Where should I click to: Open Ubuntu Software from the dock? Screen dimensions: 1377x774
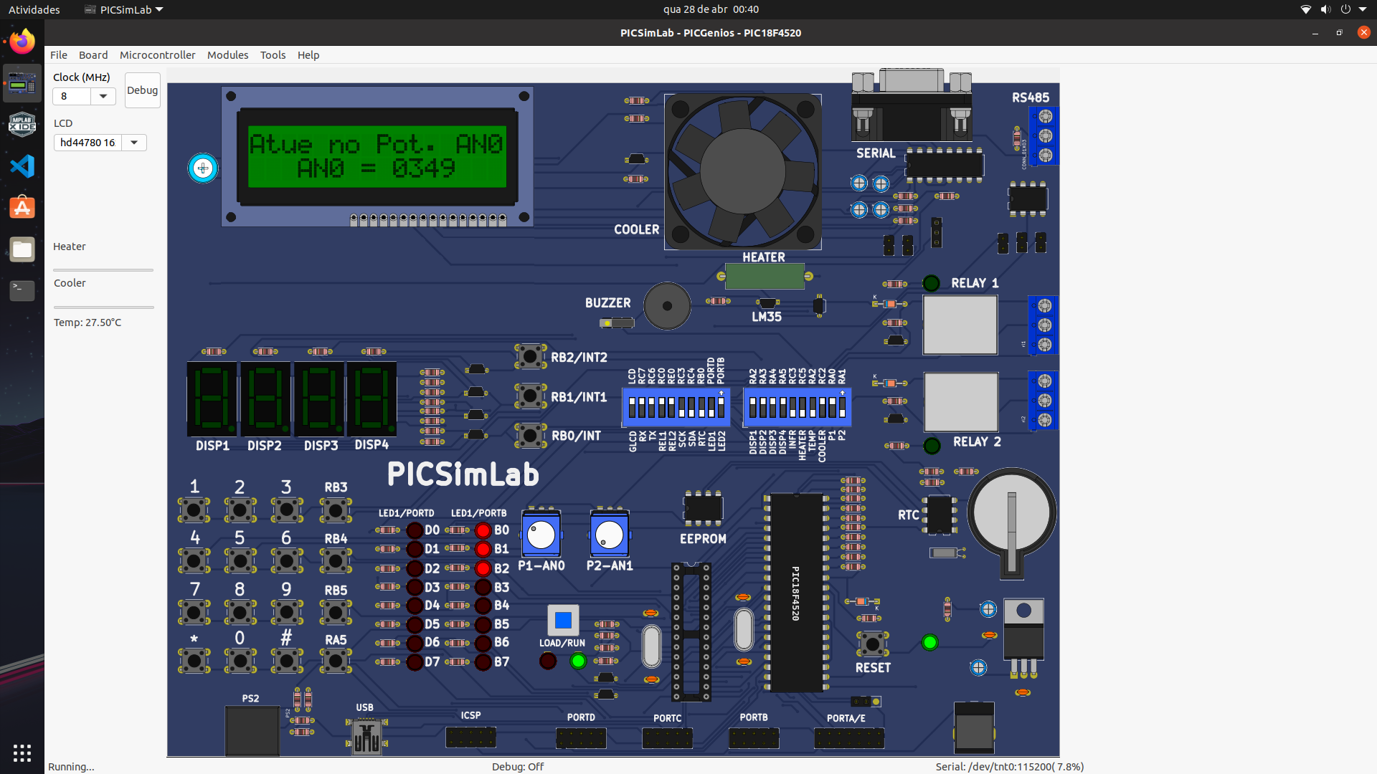coord(22,208)
